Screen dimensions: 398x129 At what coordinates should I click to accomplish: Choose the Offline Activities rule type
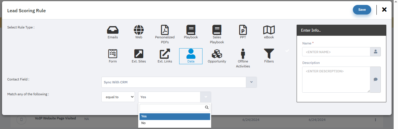243,54
